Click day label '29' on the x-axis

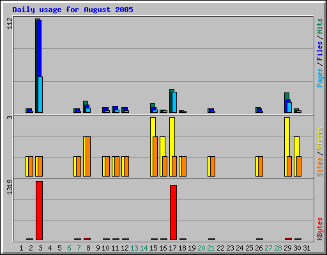coord(287,248)
